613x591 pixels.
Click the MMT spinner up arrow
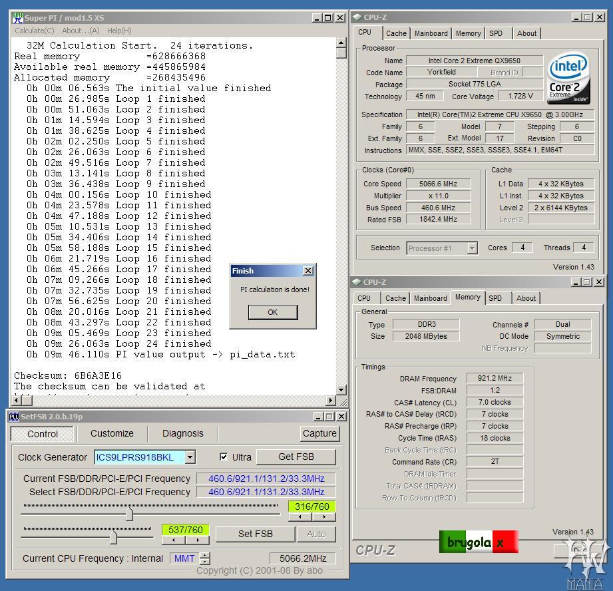point(205,555)
